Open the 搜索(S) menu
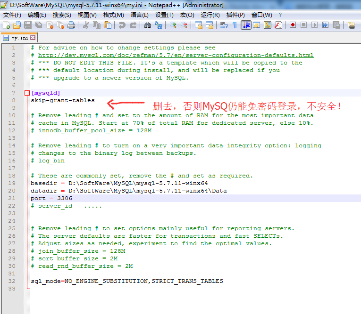This screenshot has height=314, width=361. point(62,15)
